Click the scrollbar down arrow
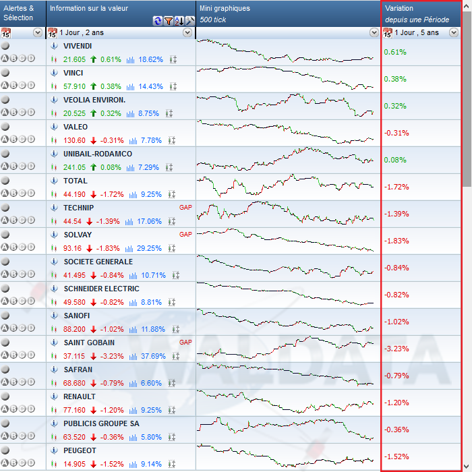The height and width of the screenshot is (472, 472). coord(467,467)
